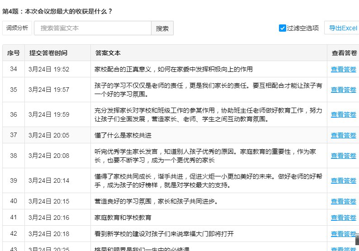Open 查看答卷 link for row 37
The width and height of the screenshot is (359, 251).
pyautogui.click(x=344, y=135)
